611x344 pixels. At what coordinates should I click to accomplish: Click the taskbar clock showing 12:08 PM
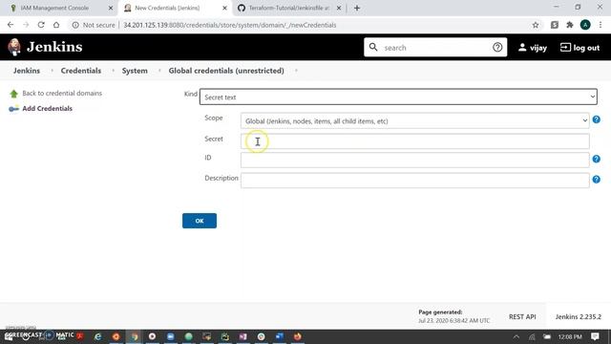[x=570, y=336]
